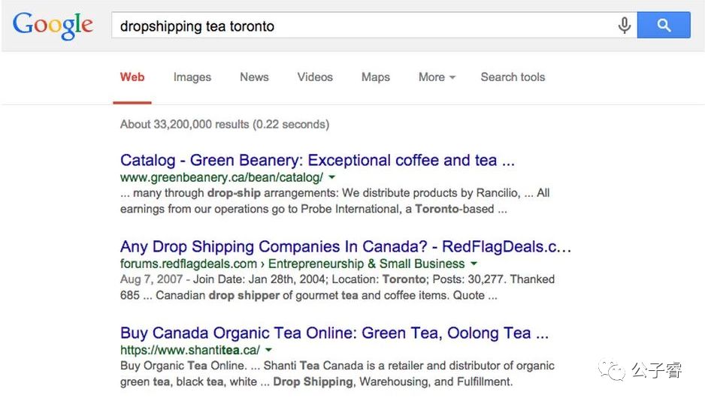This screenshot has height=401, width=705.
Task: Open the Buy Canada Organic Tea result
Action: 334,333
